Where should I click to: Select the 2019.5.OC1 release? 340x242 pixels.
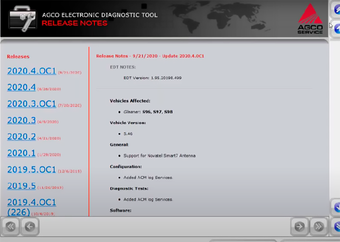(31, 169)
